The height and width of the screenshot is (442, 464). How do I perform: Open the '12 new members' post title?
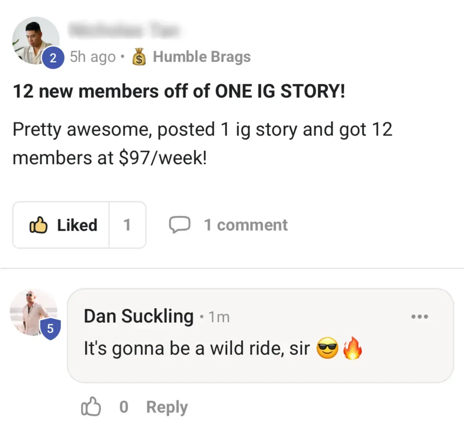(x=179, y=91)
